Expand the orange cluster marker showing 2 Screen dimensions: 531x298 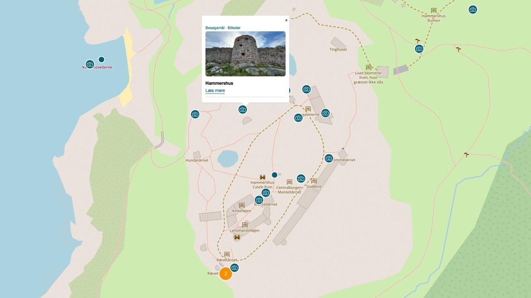pos(226,274)
